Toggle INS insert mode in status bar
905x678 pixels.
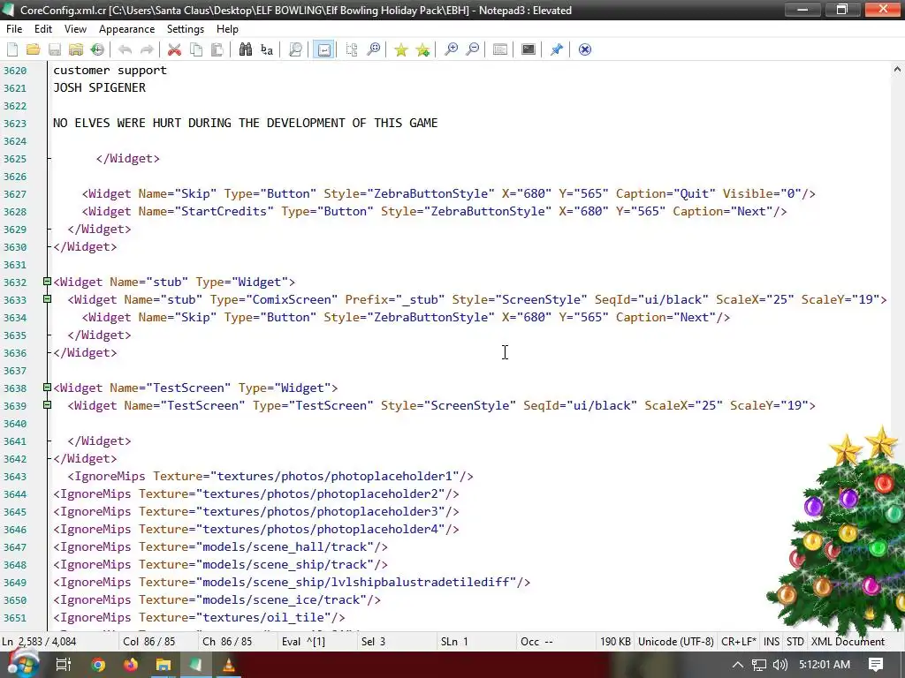click(x=771, y=642)
